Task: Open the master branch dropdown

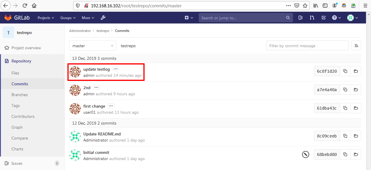Action: click(93, 46)
